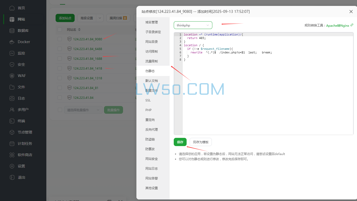The height and width of the screenshot is (201, 357).
Task: Open the 请选择批量操作 dropdown
Action: pyautogui.click(x=83, y=110)
